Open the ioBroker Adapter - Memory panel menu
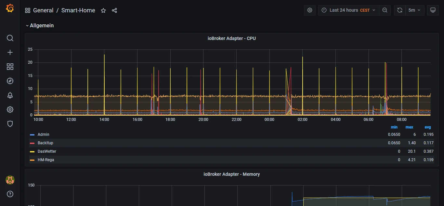This screenshot has width=444, height=206. (x=232, y=174)
